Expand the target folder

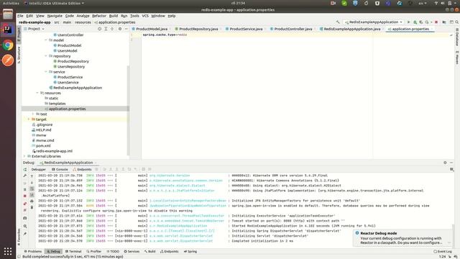(29, 119)
